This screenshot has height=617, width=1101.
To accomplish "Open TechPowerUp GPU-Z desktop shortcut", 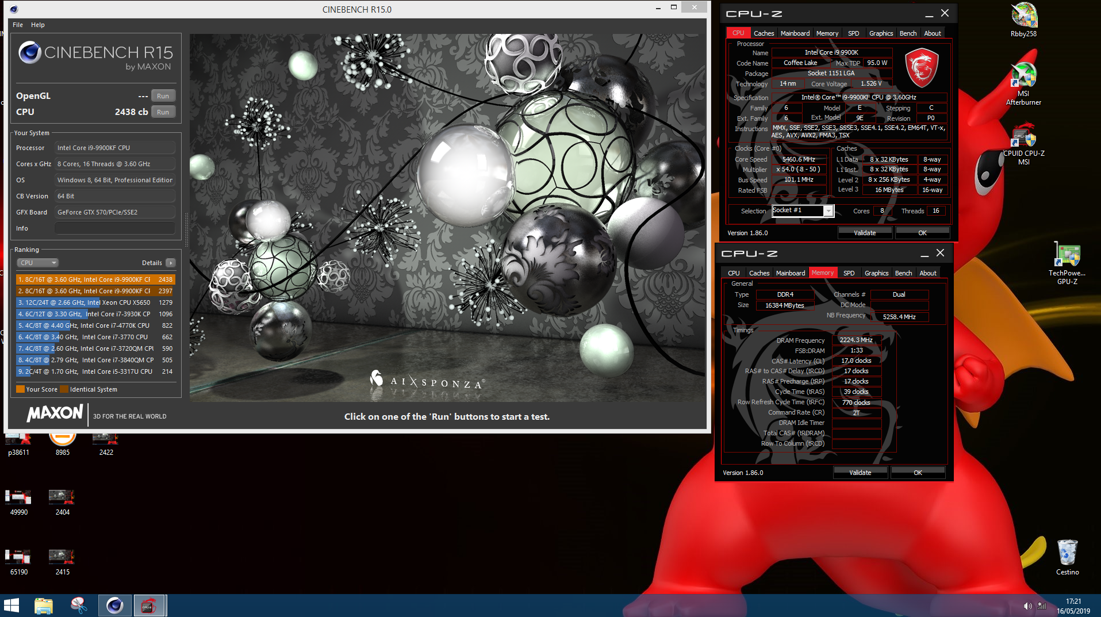I will [1067, 263].
